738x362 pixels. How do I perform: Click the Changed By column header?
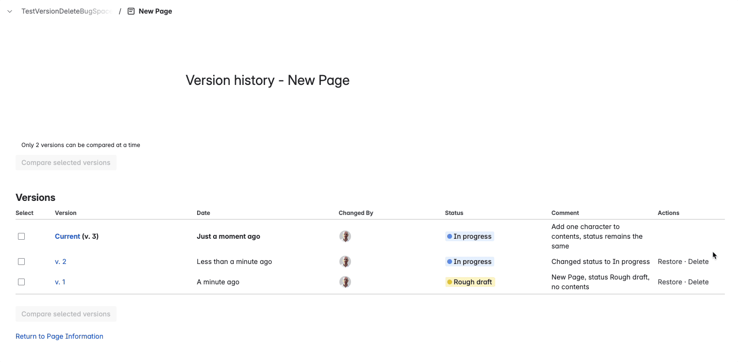coord(356,213)
